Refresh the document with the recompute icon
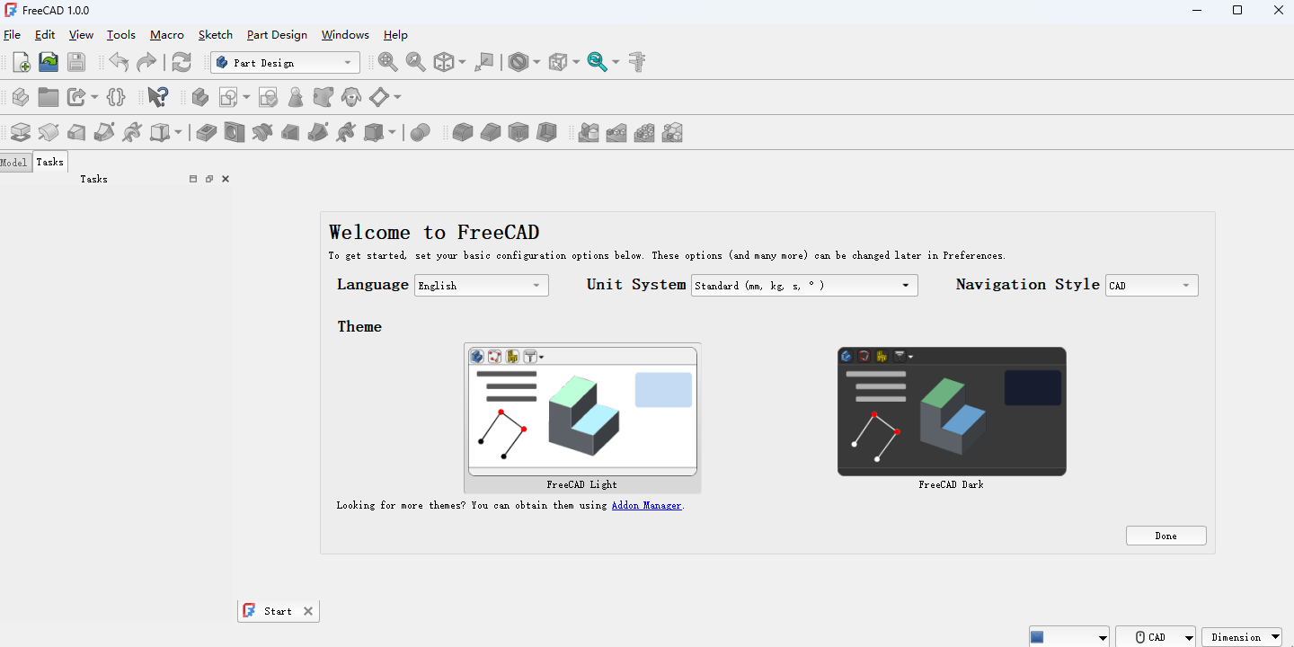 point(182,62)
